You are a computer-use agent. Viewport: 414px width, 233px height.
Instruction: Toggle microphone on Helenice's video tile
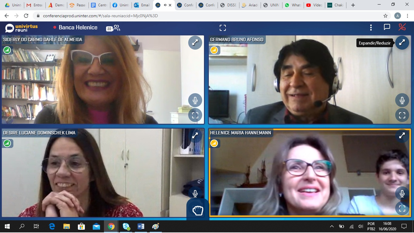[402, 193]
